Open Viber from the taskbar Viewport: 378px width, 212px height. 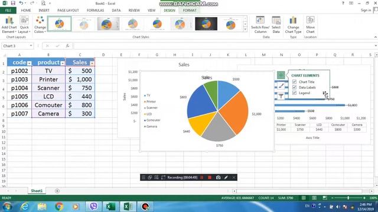tap(93, 207)
